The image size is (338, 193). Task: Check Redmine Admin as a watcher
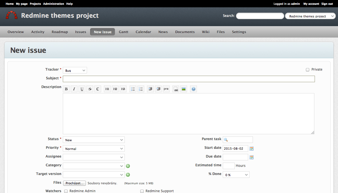coord(66,191)
